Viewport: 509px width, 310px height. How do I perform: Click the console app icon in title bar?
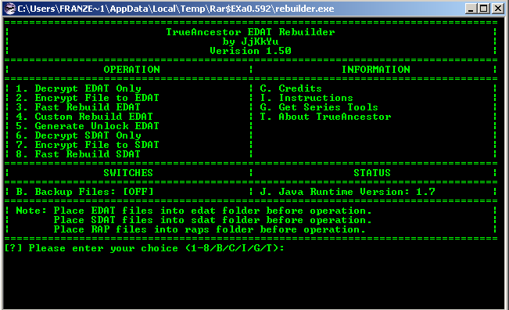click(x=10, y=9)
